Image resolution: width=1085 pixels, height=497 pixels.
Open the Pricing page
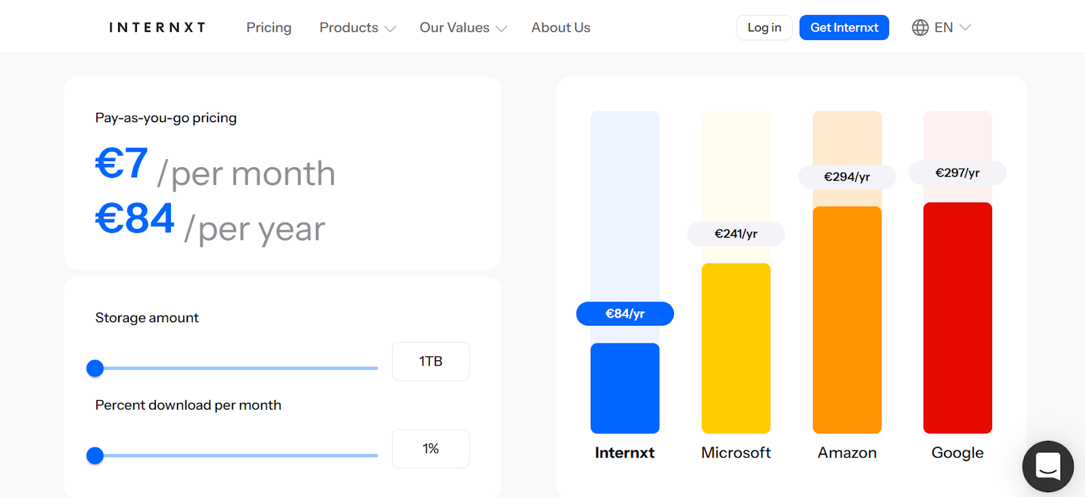point(269,28)
